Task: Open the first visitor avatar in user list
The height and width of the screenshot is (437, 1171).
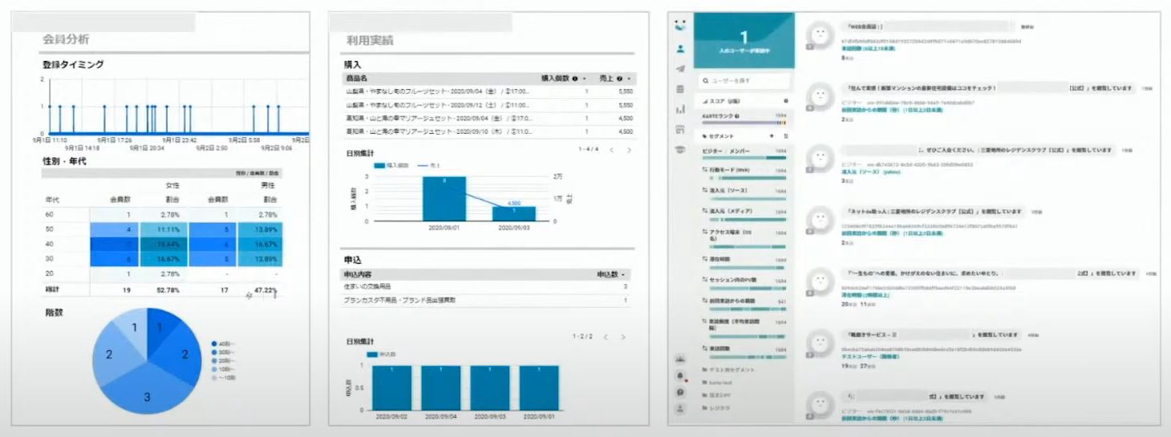Action: click(818, 35)
